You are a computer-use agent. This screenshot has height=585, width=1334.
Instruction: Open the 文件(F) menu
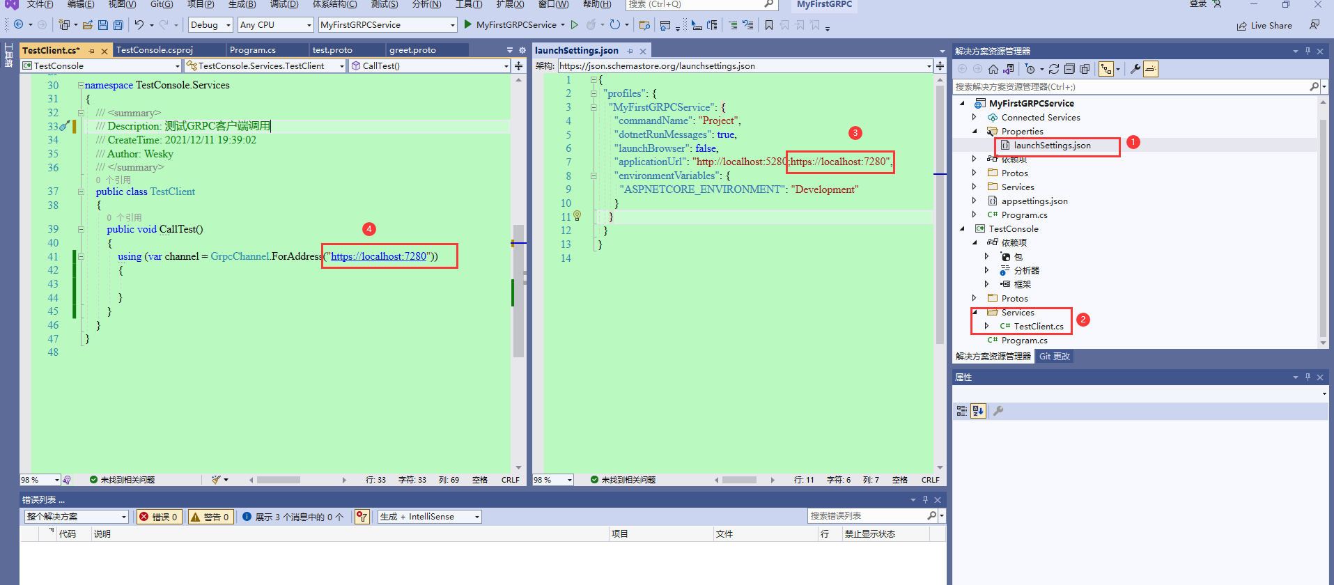40,4
